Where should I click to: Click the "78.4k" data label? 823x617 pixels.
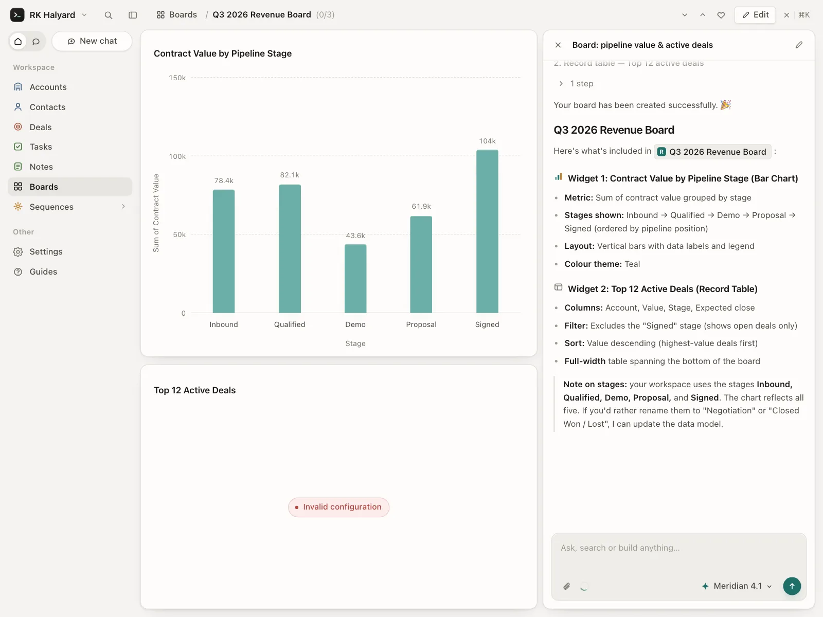[224, 180]
